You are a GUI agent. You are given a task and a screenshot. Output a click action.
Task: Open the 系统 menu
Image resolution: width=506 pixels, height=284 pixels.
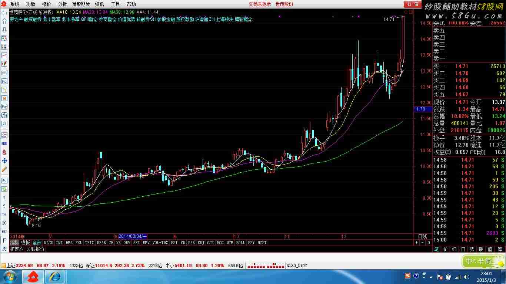click(x=15, y=4)
